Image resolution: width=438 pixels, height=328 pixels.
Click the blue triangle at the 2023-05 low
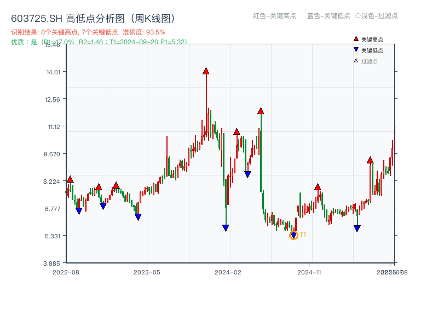point(137,217)
